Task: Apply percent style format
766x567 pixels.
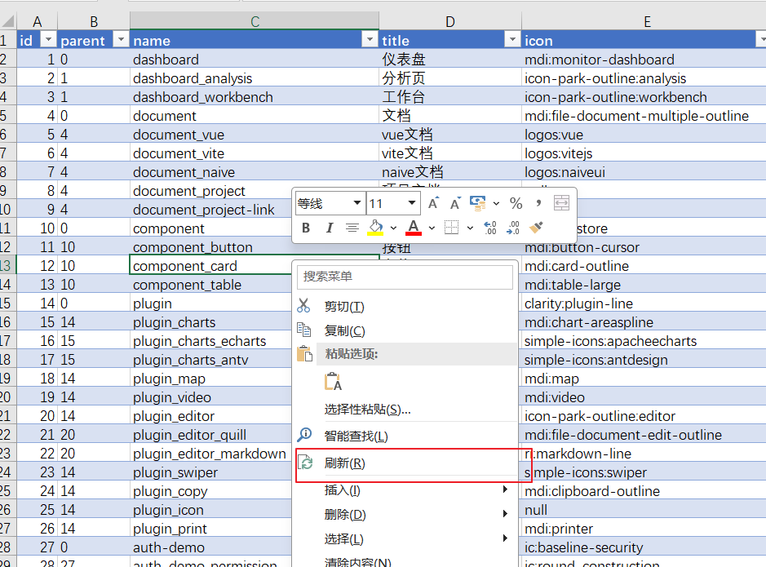Action: point(516,203)
